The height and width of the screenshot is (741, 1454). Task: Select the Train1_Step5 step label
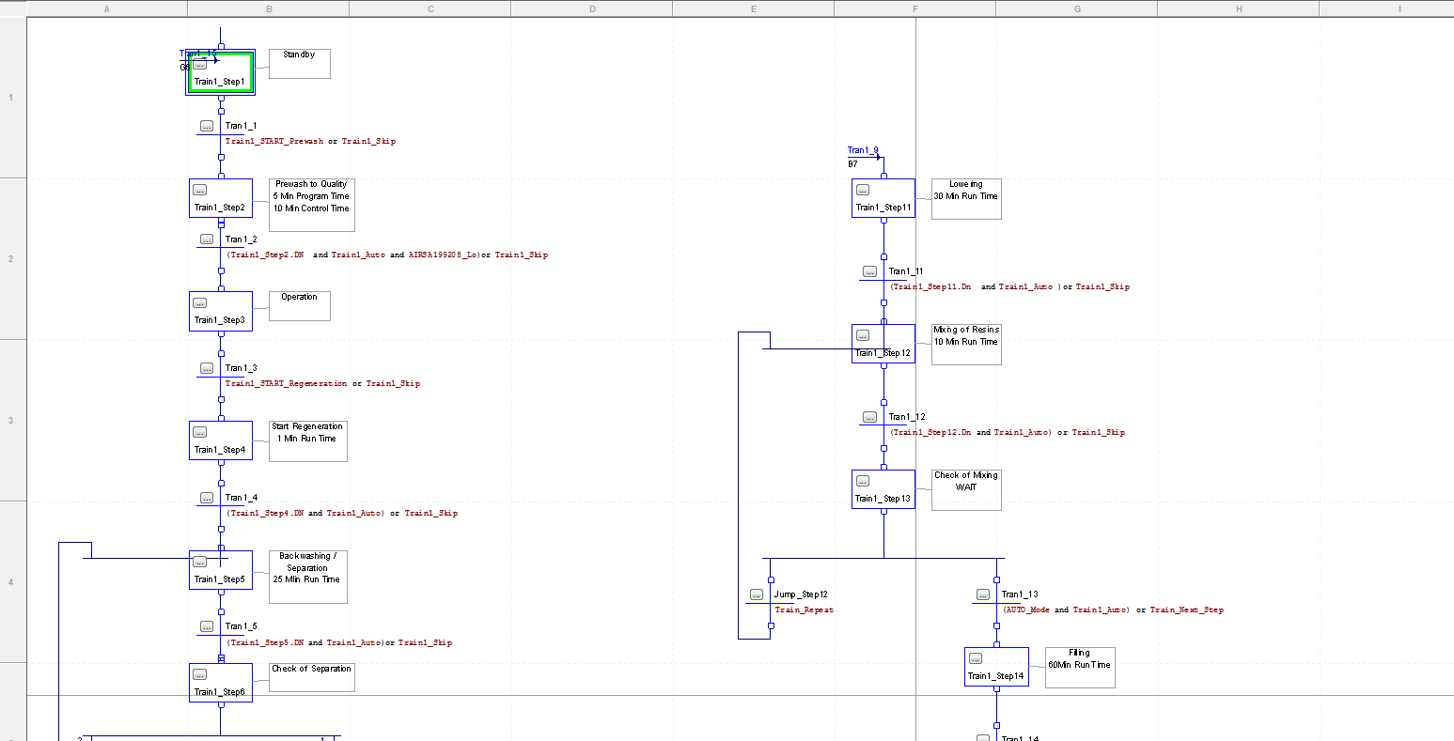click(219, 579)
